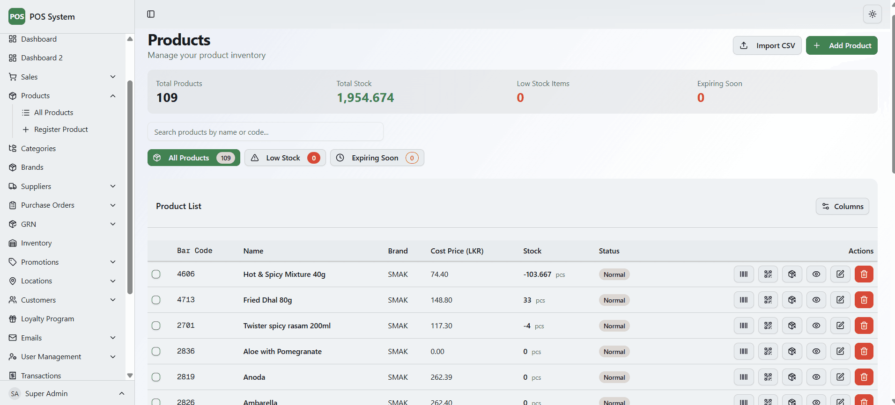Expand the Emails menu

(x=62, y=338)
